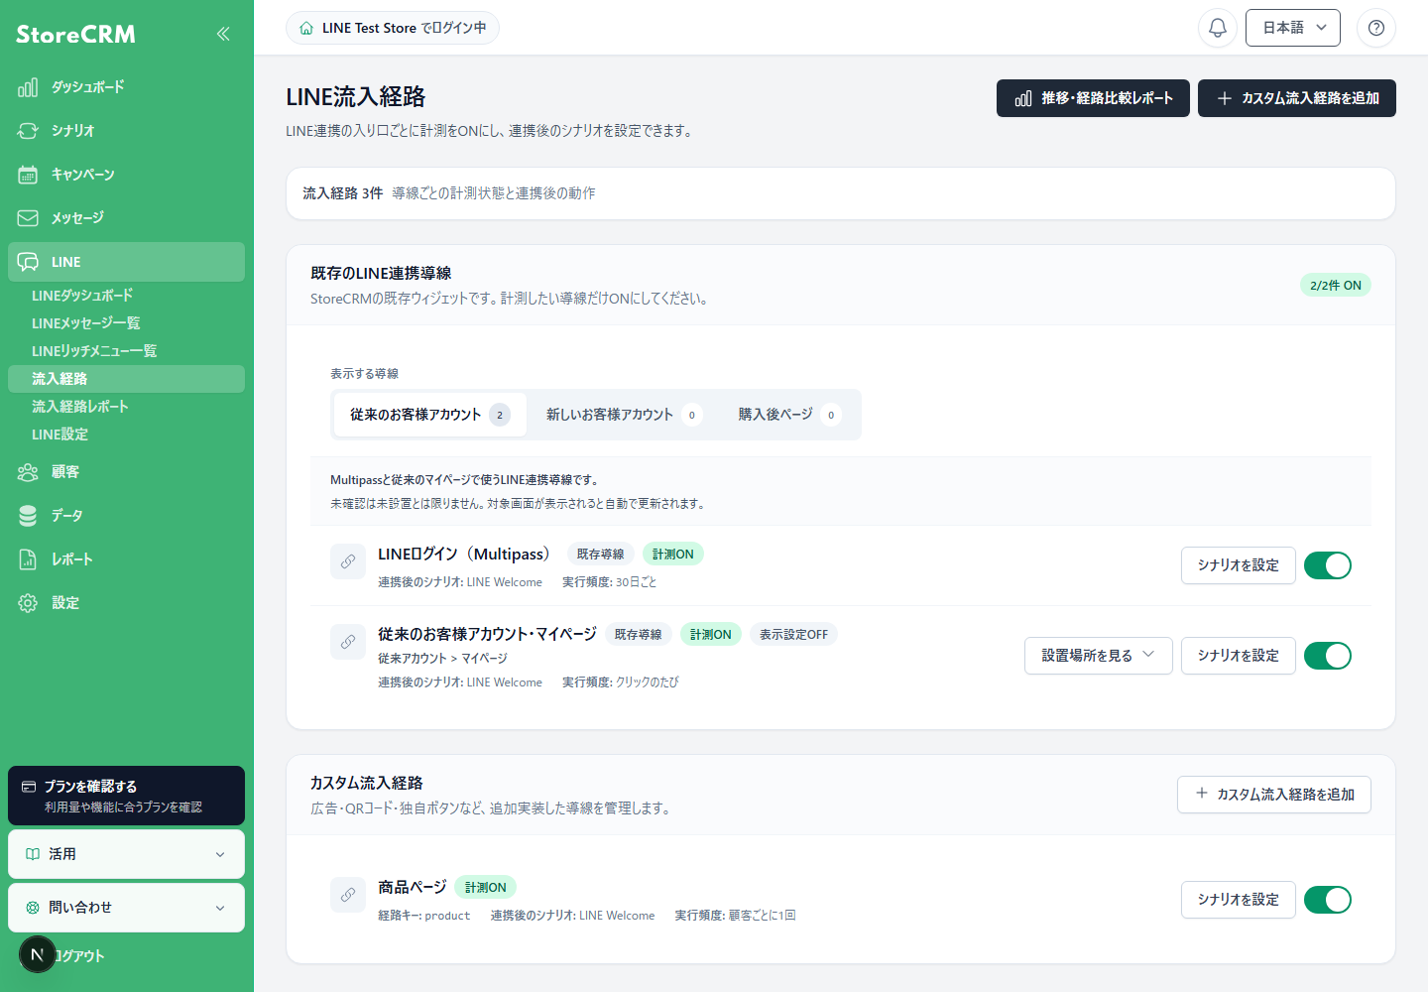Click the StoreCRM logo
The width and height of the screenshot is (1428, 992).
pyautogui.click(x=75, y=34)
